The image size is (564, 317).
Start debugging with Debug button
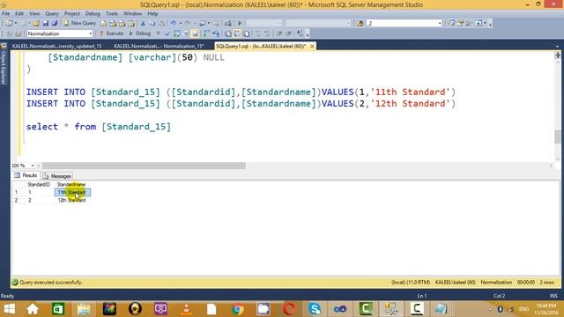coord(140,33)
